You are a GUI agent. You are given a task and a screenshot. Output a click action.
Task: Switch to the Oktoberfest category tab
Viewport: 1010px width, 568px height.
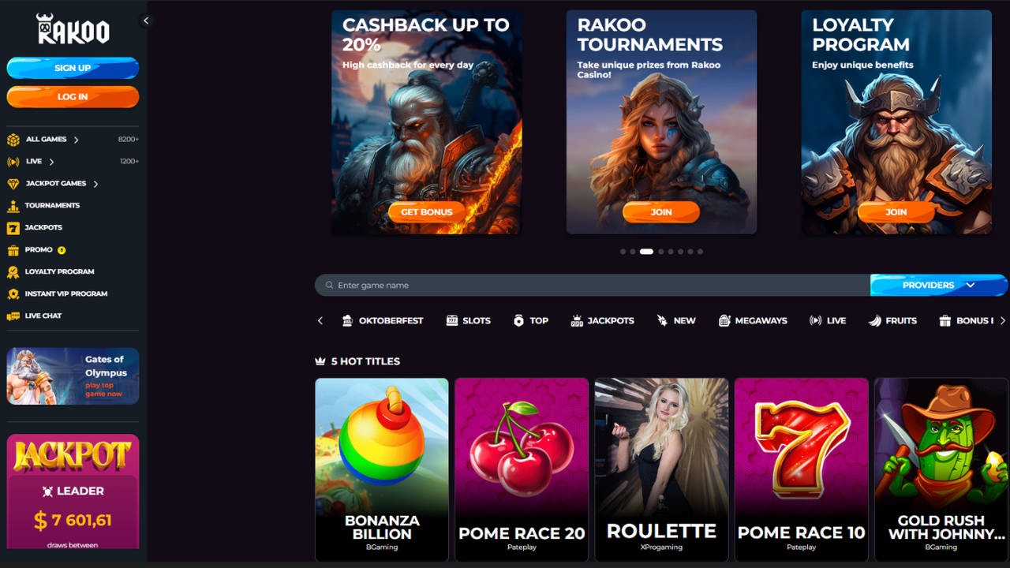[383, 321]
